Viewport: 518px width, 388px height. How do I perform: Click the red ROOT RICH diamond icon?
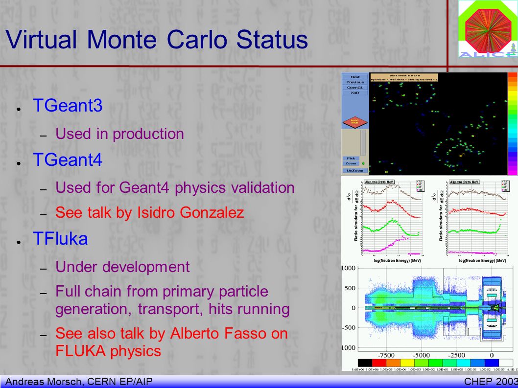click(x=355, y=122)
